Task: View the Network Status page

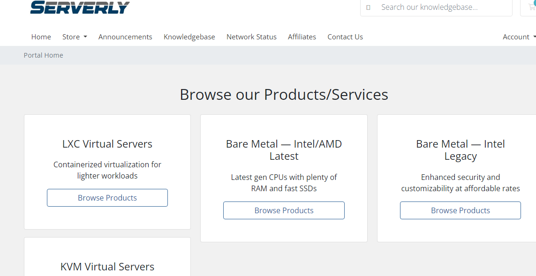Action: (x=251, y=37)
